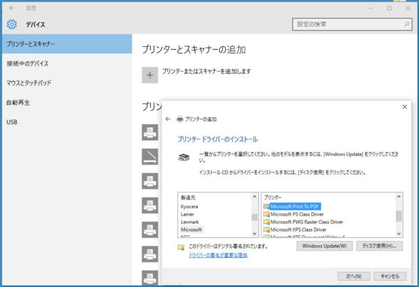Open 自動再生 settings
419x287 pixels.
(67, 103)
